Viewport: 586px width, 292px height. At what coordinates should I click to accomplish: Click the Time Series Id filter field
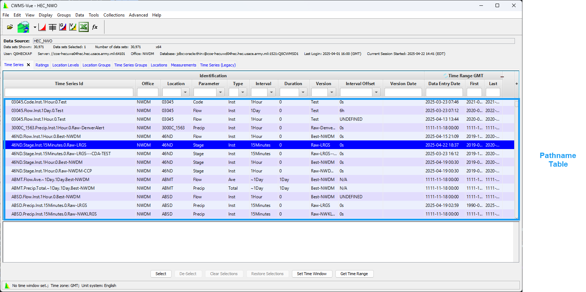(69, 92)
